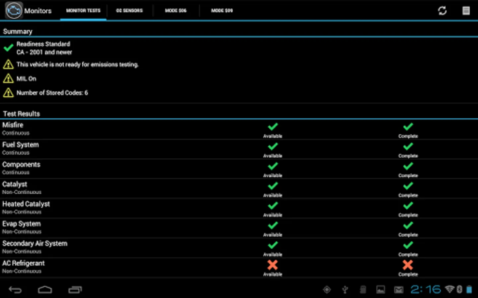Select 'Number of Stored Codes: 6'
The width and height of the screenshot is (478, 298).
tap(52, 93)
